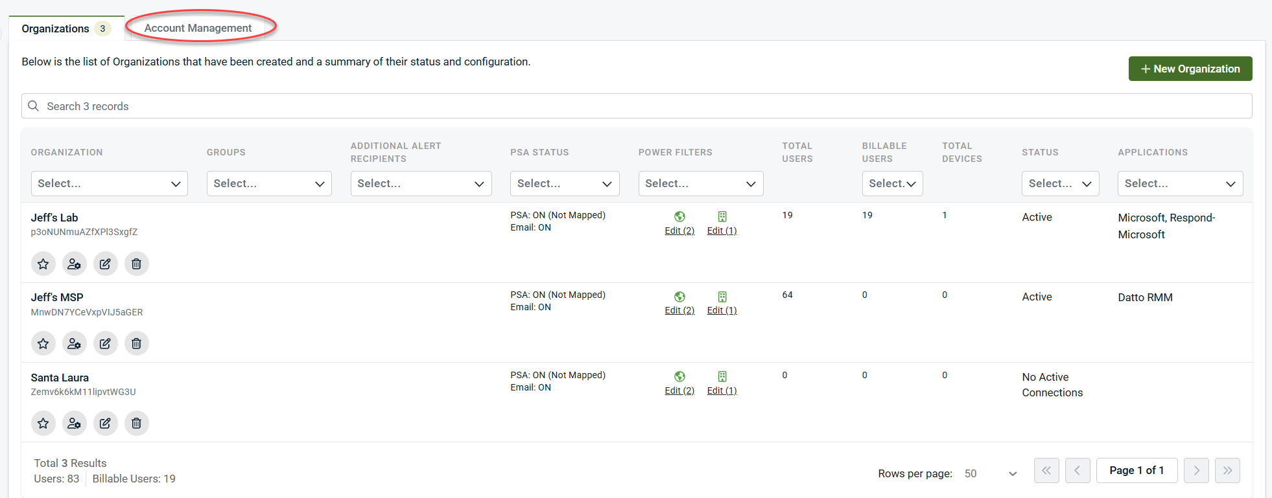This screenshot has width=1272, height=498.
Task: Click Edit (2) link for Santa Laura
Action: 679,390
